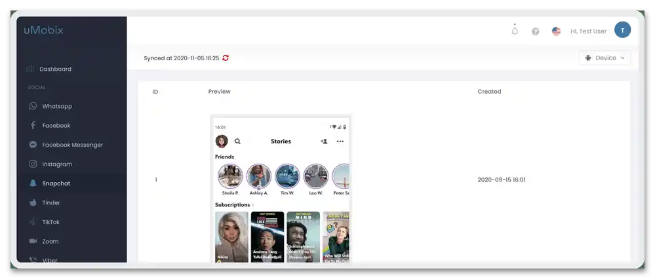The image size is (655, 279).
Task: Select Facebook in the sidebar
Action: 56,126
